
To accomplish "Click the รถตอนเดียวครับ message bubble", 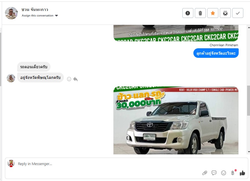I will click(x=34, y=67).
